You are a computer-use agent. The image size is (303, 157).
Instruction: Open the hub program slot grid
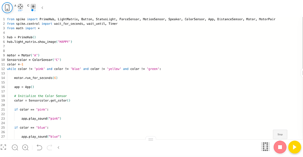pos(265,147)
